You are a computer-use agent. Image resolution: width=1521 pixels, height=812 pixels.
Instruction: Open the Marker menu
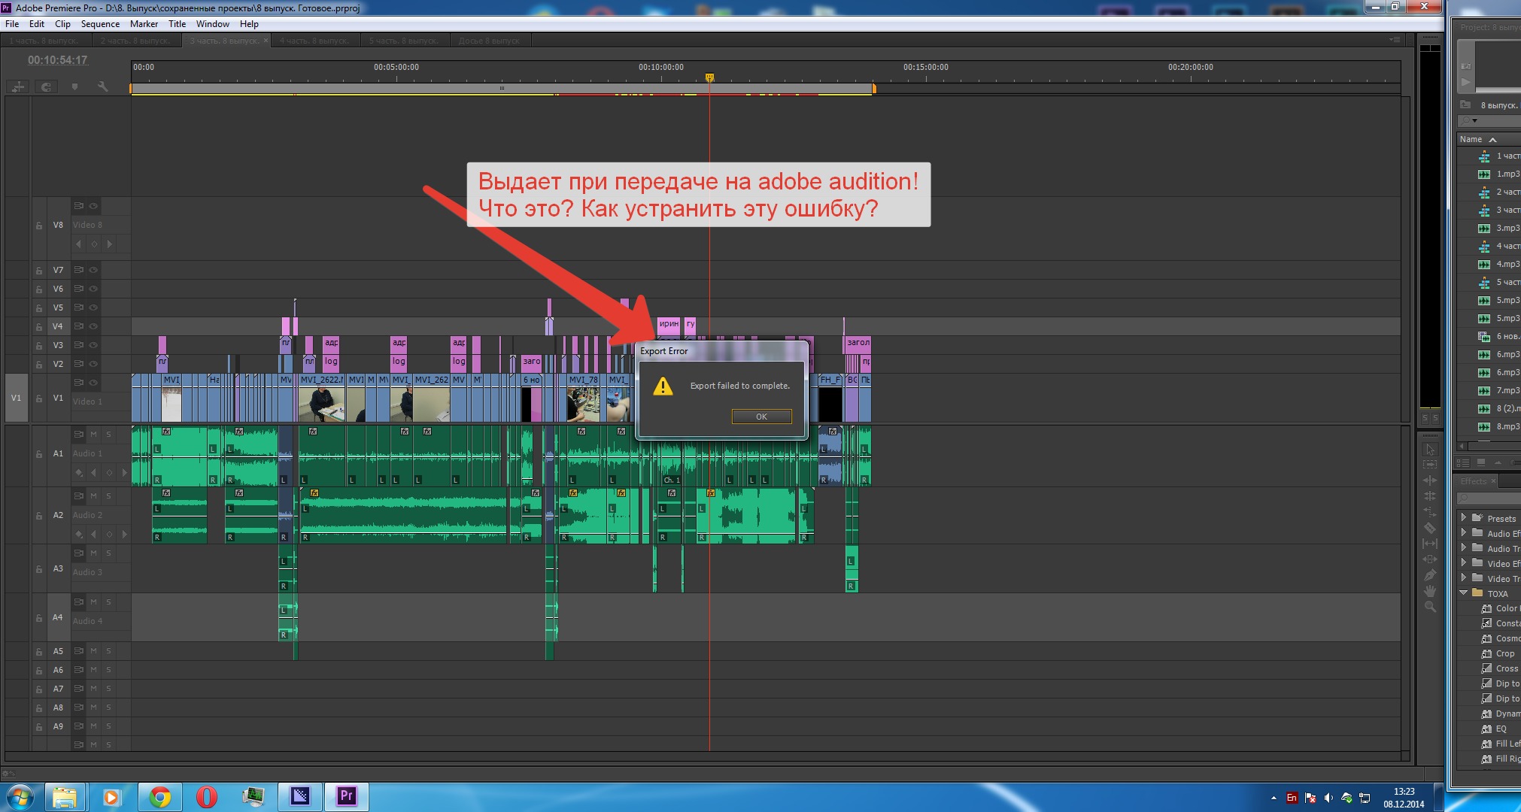pos(144,24)
